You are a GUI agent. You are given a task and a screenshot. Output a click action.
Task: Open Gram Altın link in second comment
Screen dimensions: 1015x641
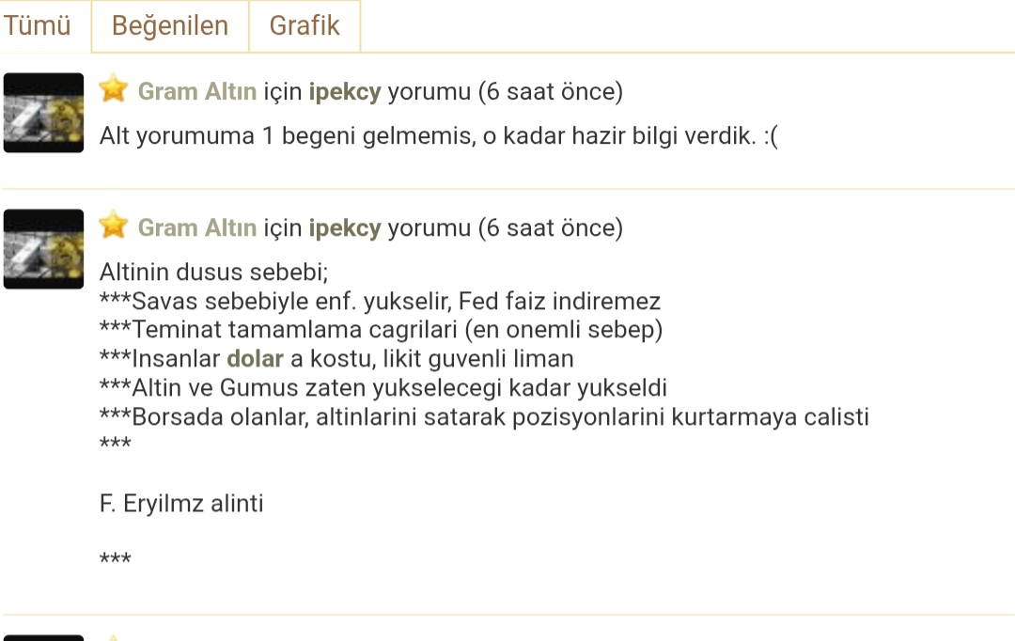click(x=197, y=228)
